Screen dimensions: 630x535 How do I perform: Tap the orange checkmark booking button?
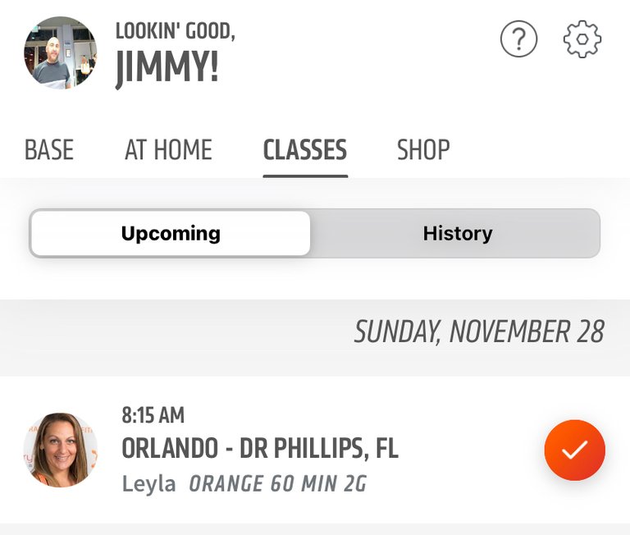click(x=574, y=450)
